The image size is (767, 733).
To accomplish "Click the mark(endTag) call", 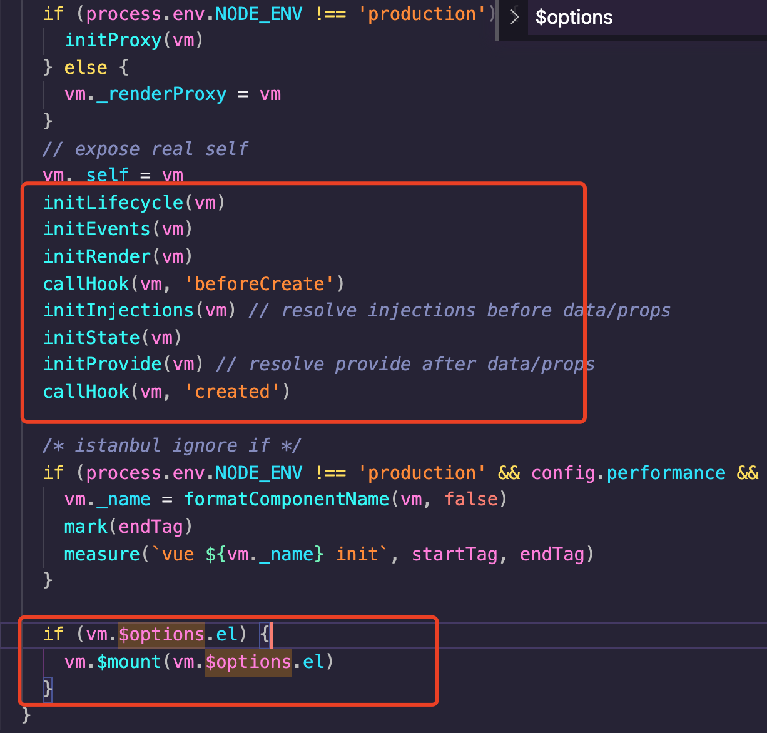I will (x=128, y=527).
